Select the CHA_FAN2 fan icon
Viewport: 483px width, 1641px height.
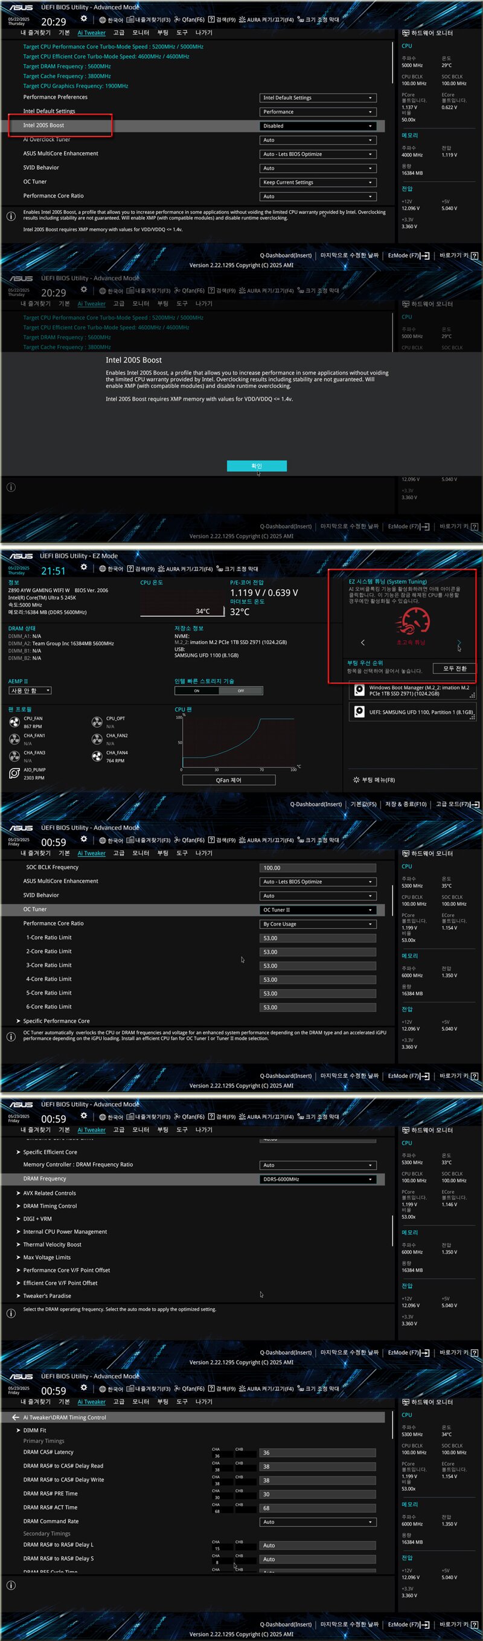[97, 739]
